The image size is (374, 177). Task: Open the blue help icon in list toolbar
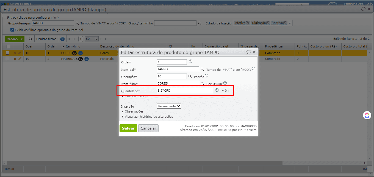[62, 39]
